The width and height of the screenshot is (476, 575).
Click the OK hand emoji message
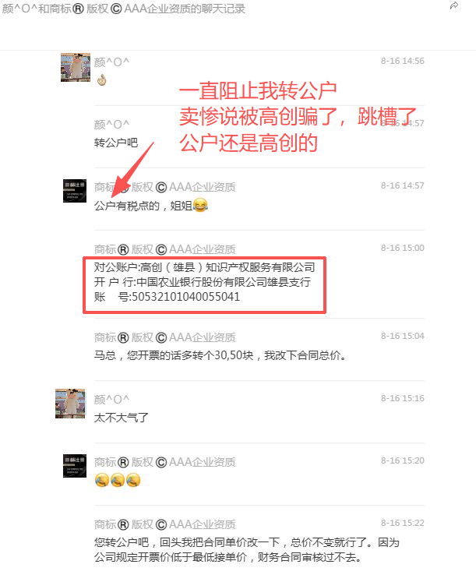[101, 79]
